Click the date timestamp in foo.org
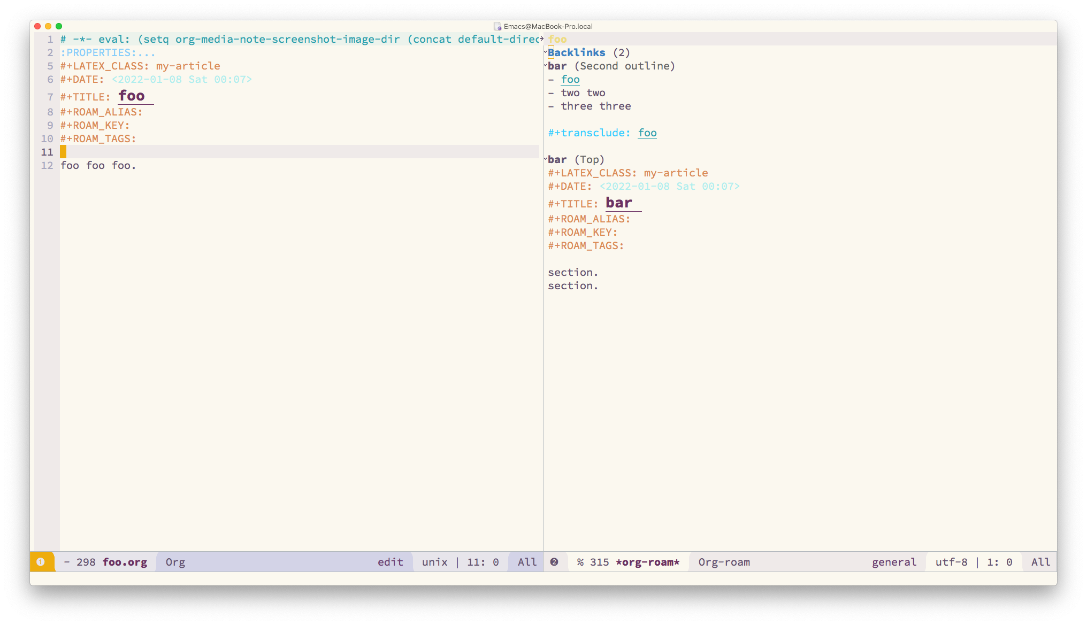1087x625 pixels. coord(182,79)
